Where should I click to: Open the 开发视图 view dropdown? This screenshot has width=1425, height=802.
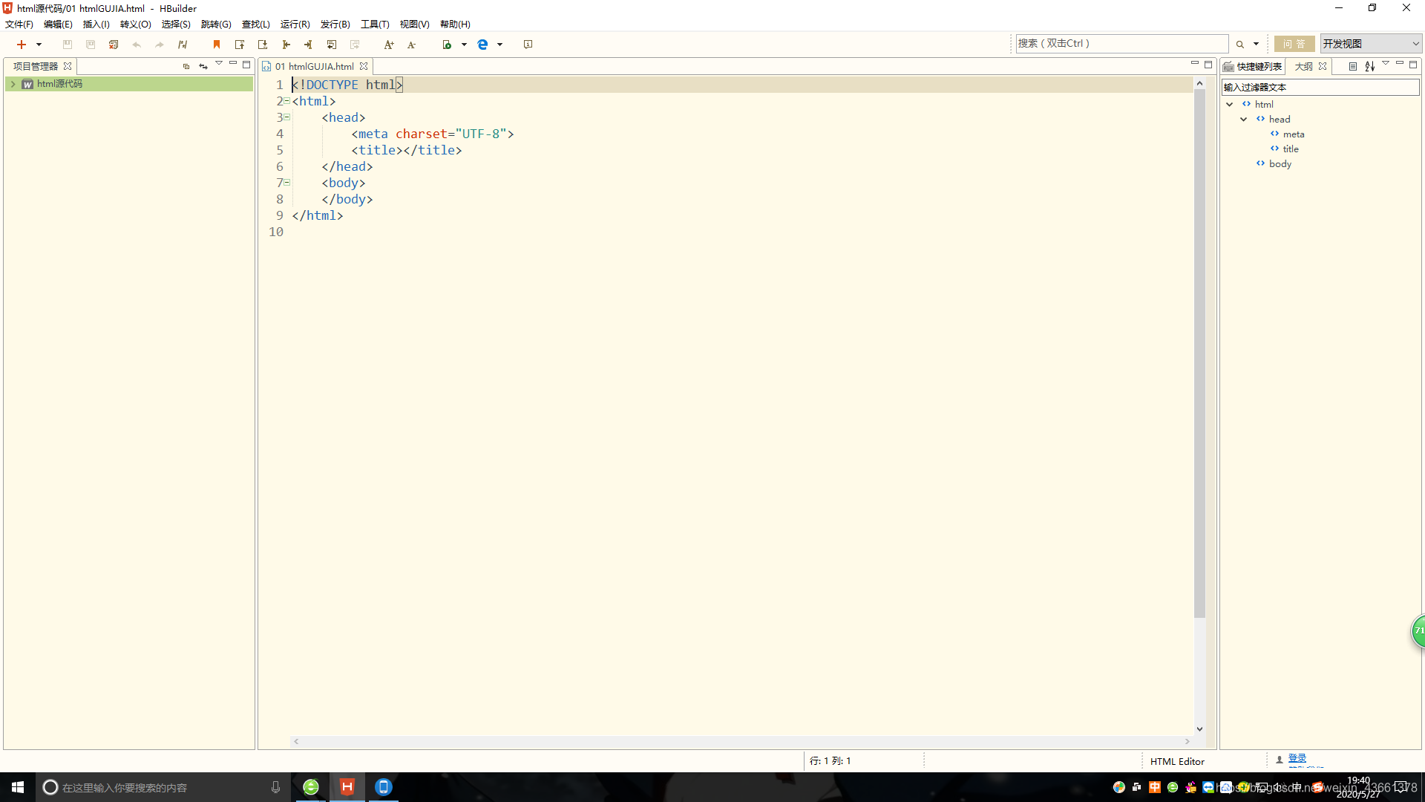pyautogui.click(x=1370, y=44)
